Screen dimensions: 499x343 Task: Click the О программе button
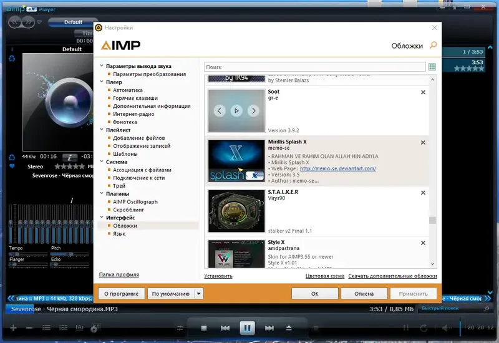tap(121, 293)
